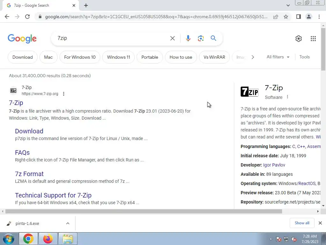Show all downloads
Image resolution: width=326 pixels, height=245 pixels.
tap(302, 223)
